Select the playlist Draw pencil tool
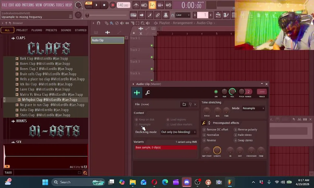 (106, 23)
